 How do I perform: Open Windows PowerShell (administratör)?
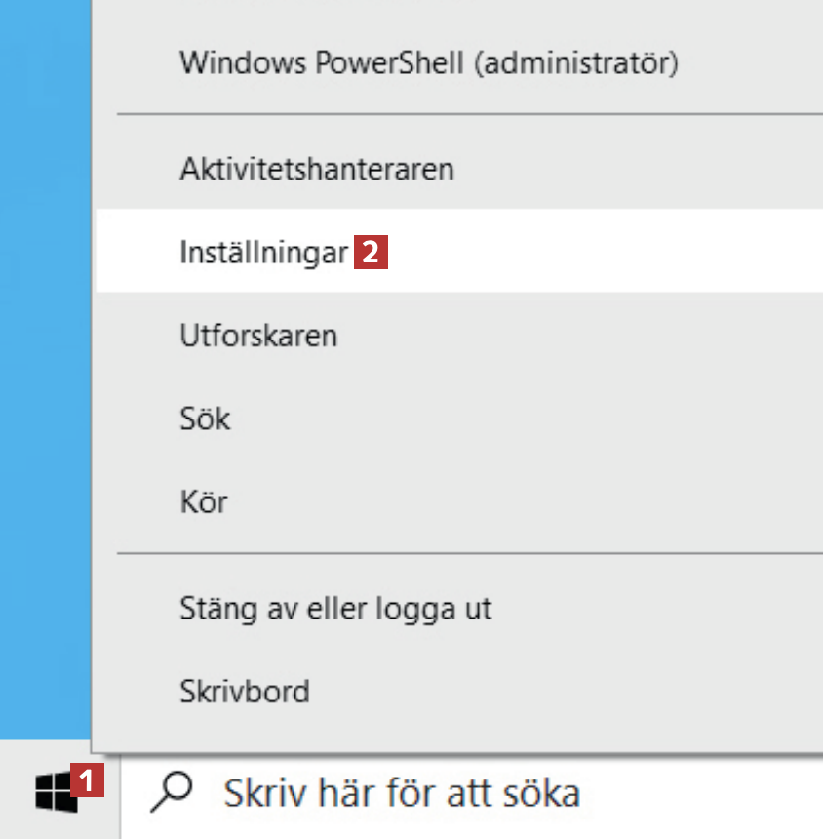[x=428, y=65]
